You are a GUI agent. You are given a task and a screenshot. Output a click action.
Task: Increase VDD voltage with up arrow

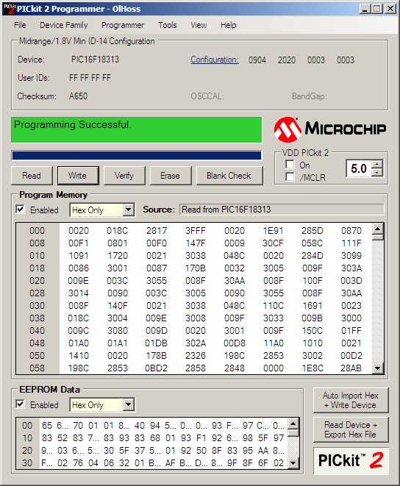[377, 165]
